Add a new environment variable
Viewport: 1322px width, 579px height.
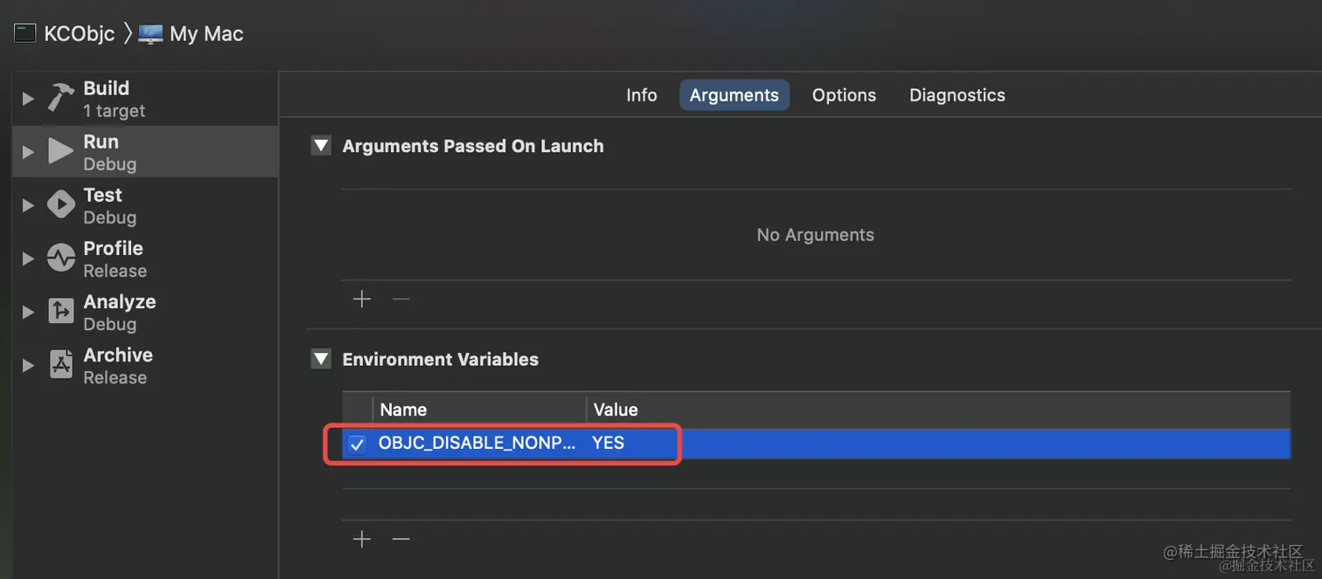click(362, 539)
